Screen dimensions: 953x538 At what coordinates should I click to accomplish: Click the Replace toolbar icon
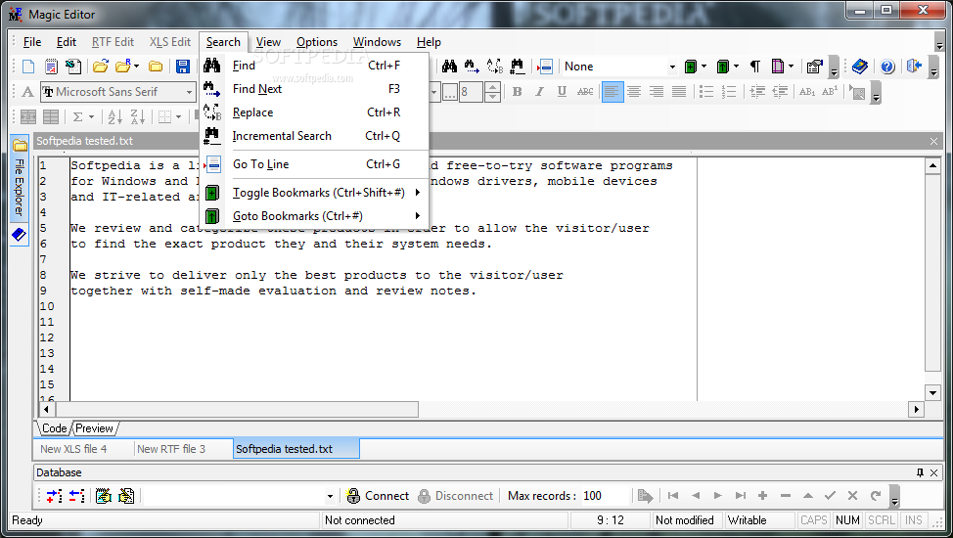click(x=495, y=67)
